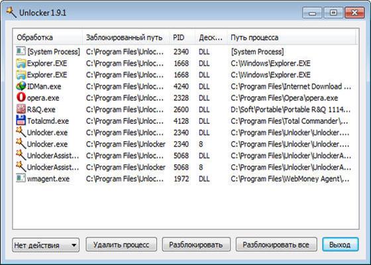Select the first Explorer.EXE folder icon
371x265 pixels.
pyautogui.click(x=21, y=63)
